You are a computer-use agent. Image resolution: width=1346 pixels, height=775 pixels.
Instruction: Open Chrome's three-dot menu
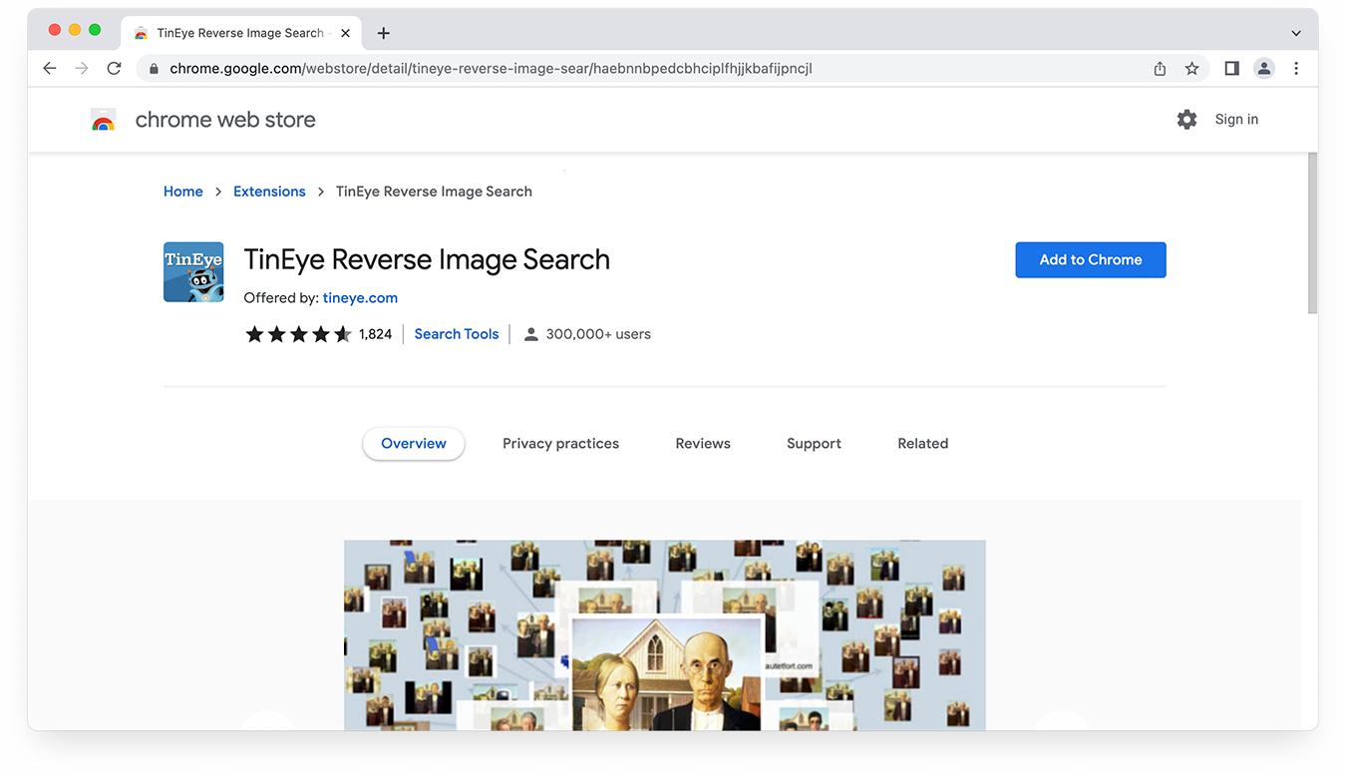point(1296,69)
